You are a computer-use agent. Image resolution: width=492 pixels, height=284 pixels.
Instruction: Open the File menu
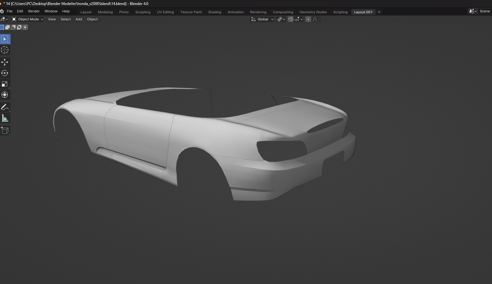click(x=10, y=11)
